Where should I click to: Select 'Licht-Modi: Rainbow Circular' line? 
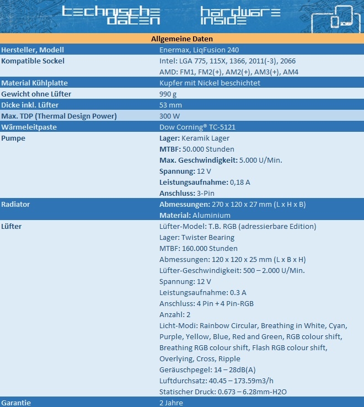pos(253,326)
